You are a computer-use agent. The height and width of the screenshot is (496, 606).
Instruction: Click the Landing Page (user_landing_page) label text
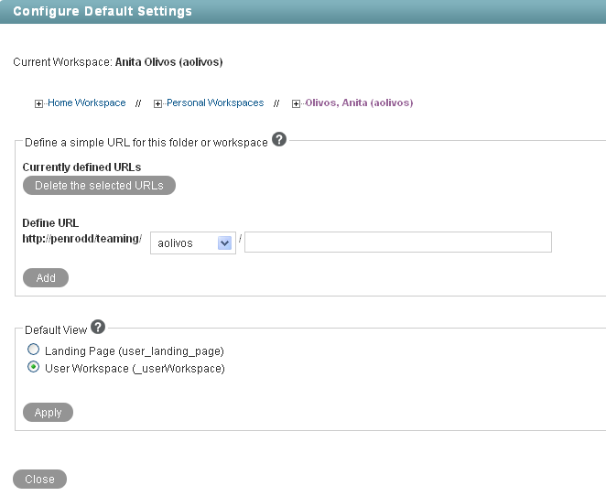(134, 351)
